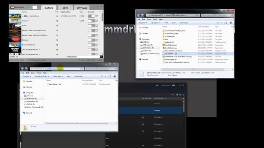Enable first Call of Duty Black Ops II toggle
Viewport: 264px width, 148px height.
point(92,49)
